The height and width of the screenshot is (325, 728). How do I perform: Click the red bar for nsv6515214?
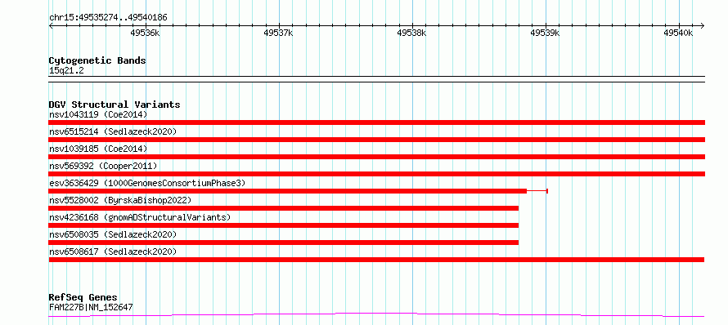pos(376,140)
